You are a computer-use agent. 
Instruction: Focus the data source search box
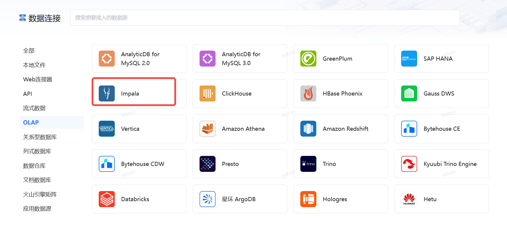tap(265, 18)
